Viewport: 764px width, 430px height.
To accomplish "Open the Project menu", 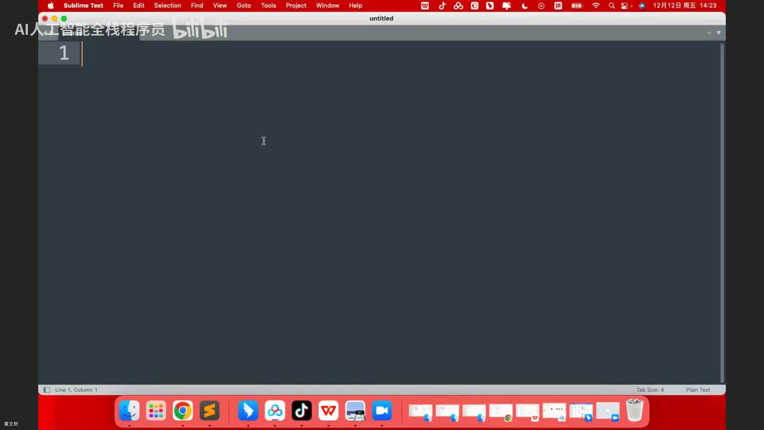I will (296, 5).
